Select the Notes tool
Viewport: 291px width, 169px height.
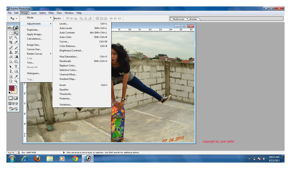[11, 77]
